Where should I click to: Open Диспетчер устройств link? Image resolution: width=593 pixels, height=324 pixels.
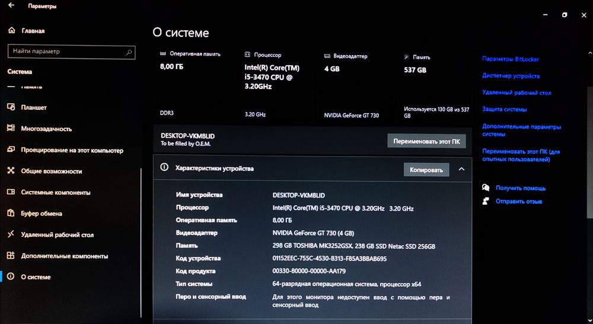[x=511, y=76]
